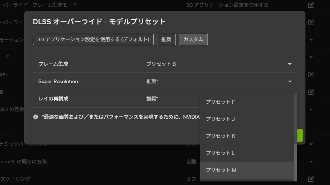Open the Super Resolution dropdown
Image resolution: width=330 pixels, height=185 pixels.
pyautogui.click(x=290, y=81)
